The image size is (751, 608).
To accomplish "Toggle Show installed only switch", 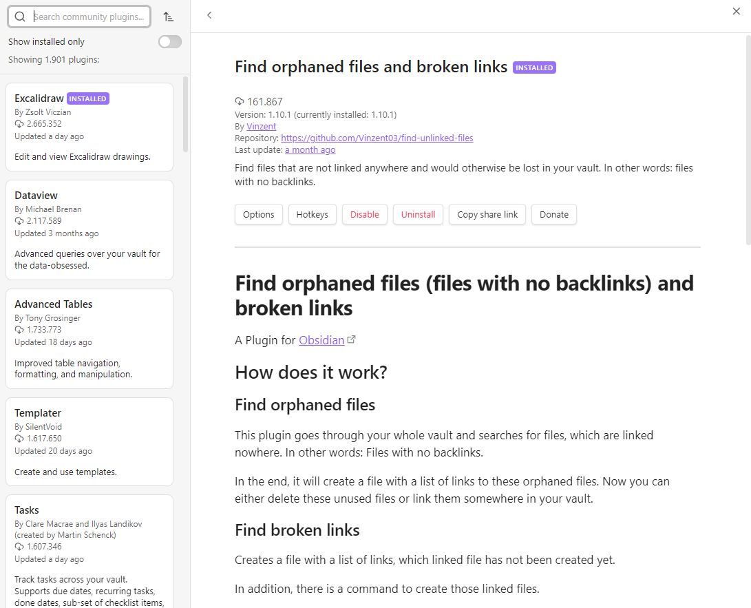I will 170,42.
